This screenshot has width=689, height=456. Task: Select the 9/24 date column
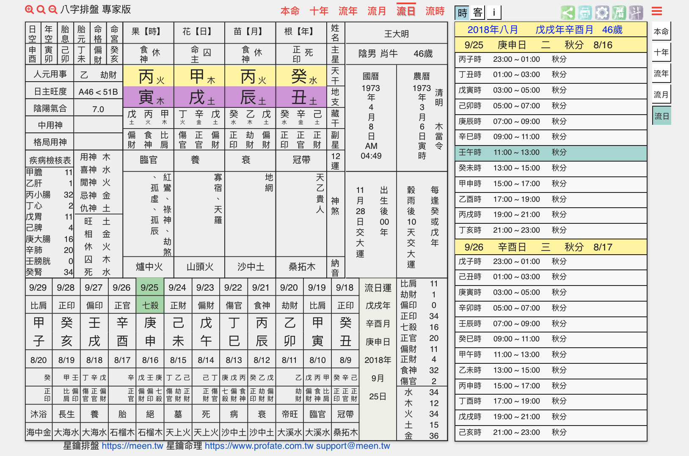(x=178, y=288)
